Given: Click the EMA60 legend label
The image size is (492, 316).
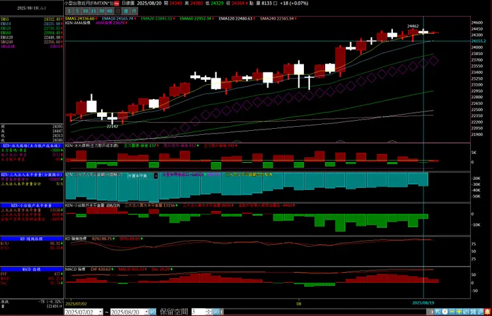Looking at the screenshot, I should pyautogui.click(x=197, y=19).
